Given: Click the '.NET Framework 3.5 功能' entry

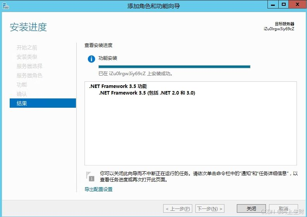Looking at the screenshot, I should pos(118,86).
